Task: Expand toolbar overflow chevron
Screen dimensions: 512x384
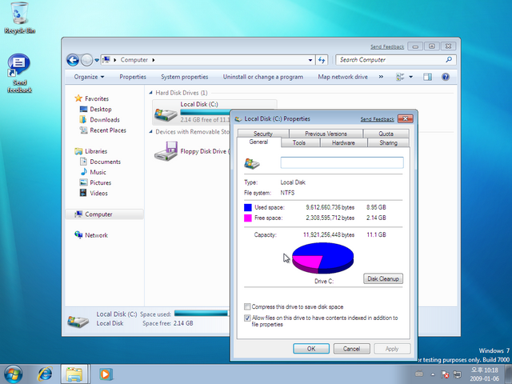Action: point(381,77)
